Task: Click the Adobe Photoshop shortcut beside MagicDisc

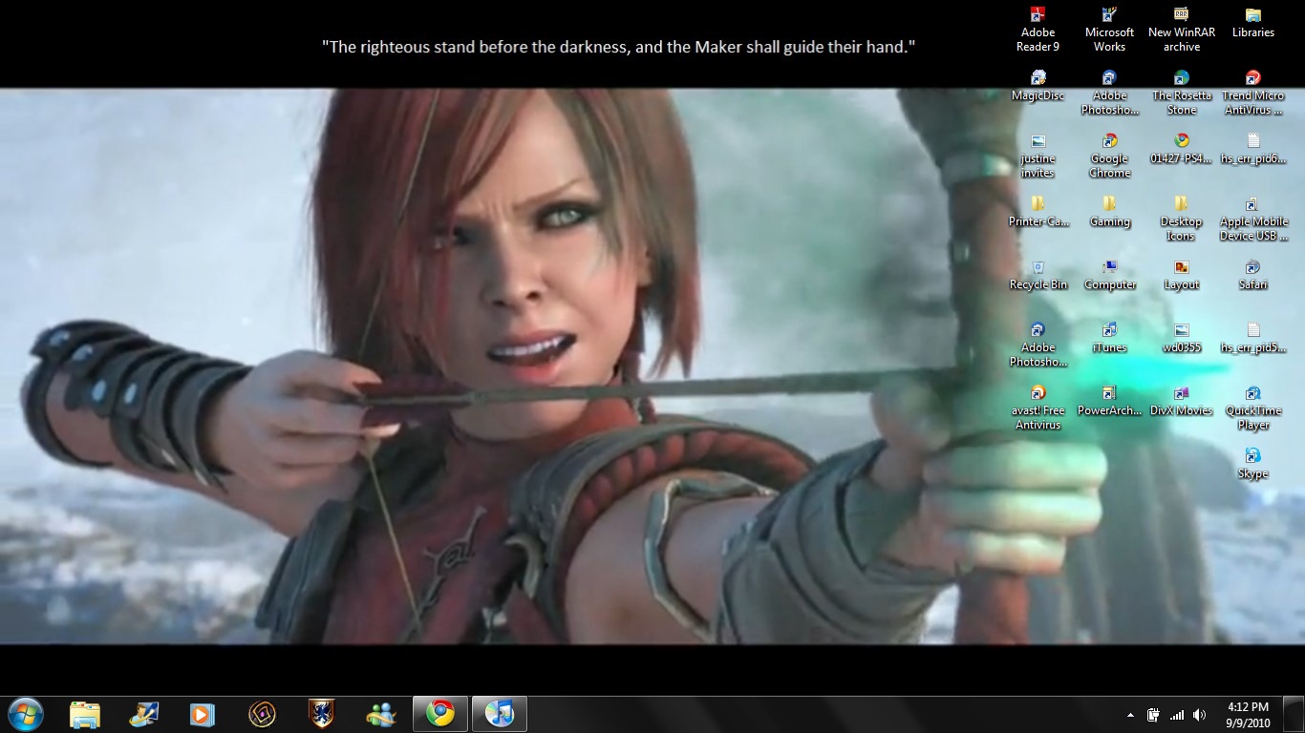Action: (x=1109, y=92)
